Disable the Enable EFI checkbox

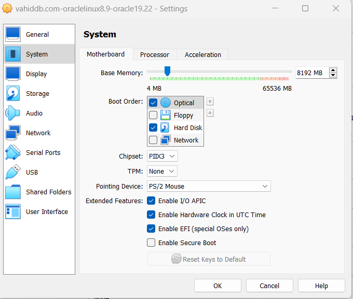click(152, 229)
